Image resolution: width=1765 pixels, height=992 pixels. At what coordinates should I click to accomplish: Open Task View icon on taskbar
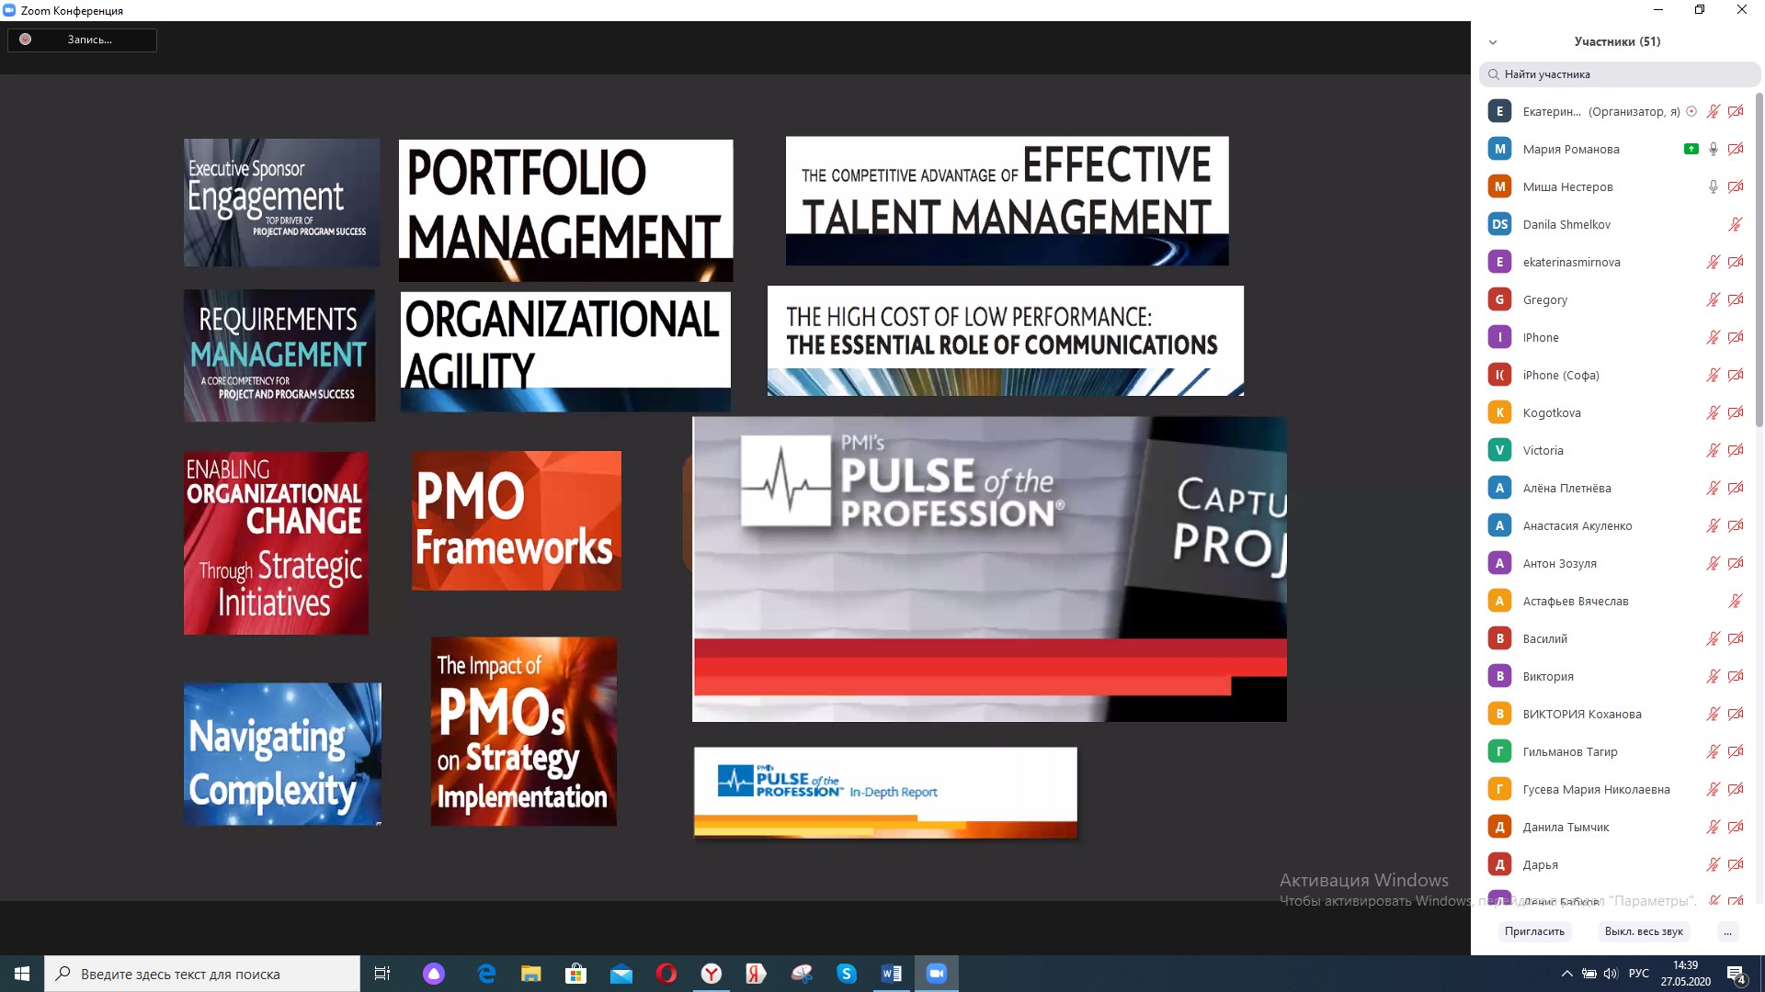coord(382,974)
